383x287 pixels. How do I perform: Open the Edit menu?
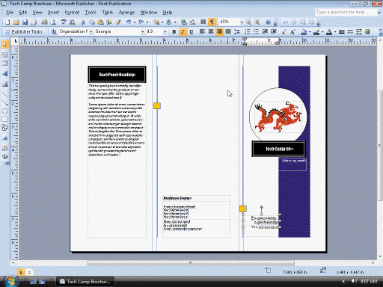(23, 13)
